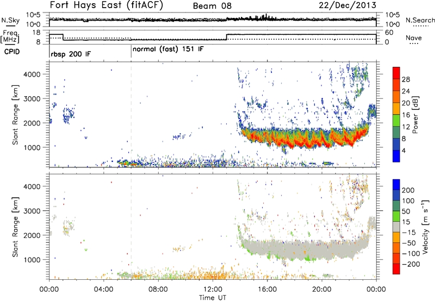Click the '-200' Velocity scale value

coord(411,264)
